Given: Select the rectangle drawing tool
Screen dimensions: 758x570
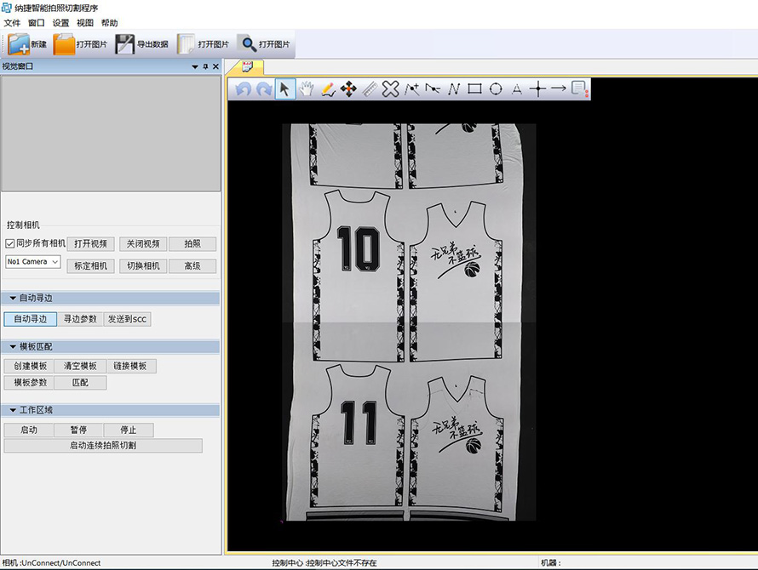Looking at the screenshot, I should click(x=474, y=88).
